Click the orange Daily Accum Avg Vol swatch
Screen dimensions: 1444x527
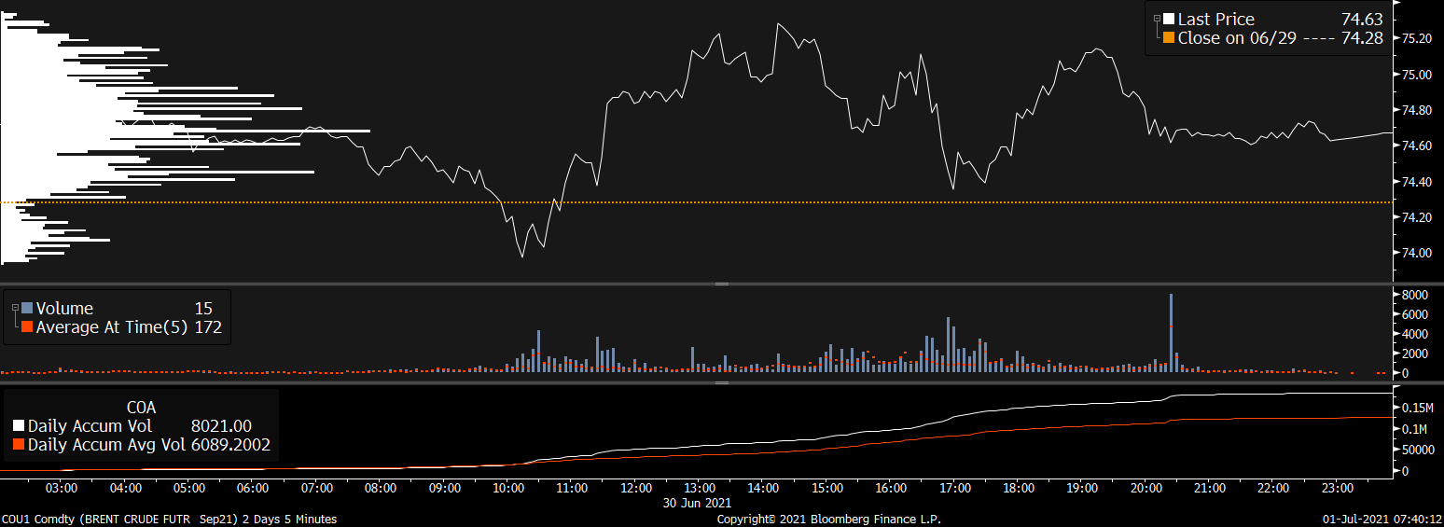[20, 445]
